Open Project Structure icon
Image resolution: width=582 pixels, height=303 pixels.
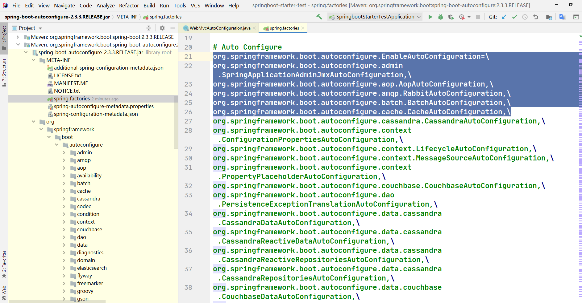[x=549, y=17]
